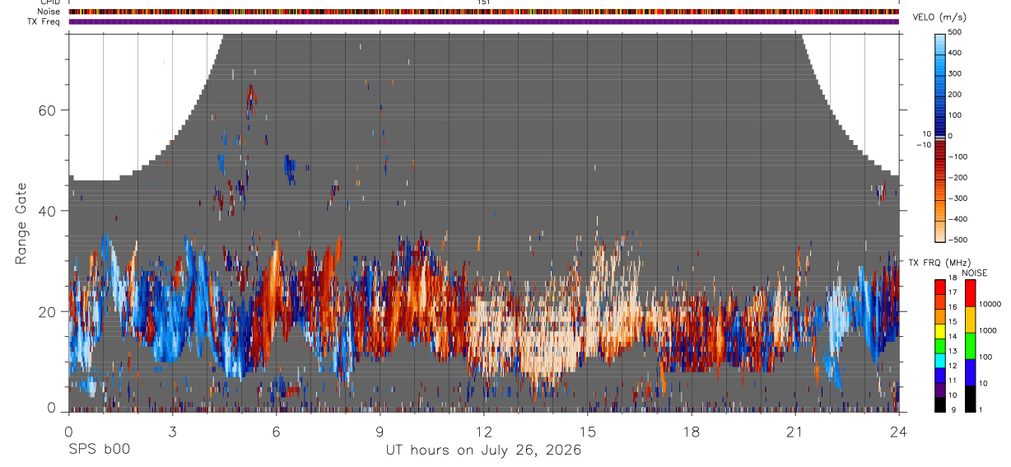Click the dark-red section of velocity colorbar
Screen dimensions: 1011x467
click(x=940, y=156)
